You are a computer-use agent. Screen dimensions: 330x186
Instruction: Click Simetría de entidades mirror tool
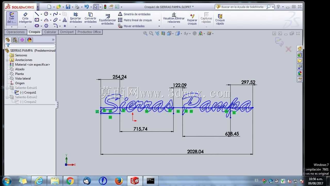point(134,14)
